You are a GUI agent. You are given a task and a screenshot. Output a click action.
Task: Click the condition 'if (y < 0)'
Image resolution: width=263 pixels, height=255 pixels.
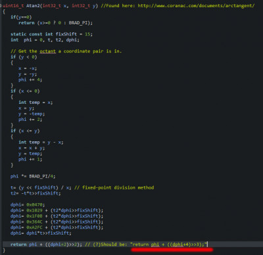(x=24, y=57)
